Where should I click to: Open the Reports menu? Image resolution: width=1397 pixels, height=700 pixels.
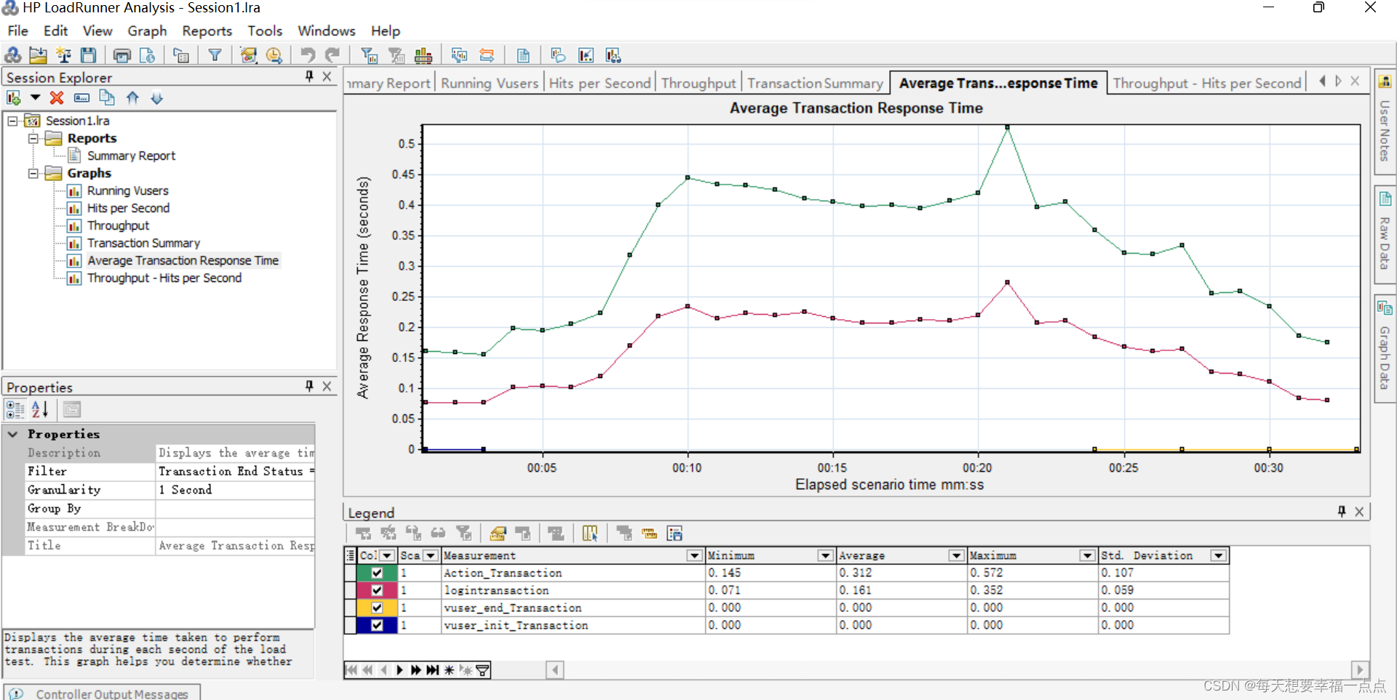(x=207, y=31)
